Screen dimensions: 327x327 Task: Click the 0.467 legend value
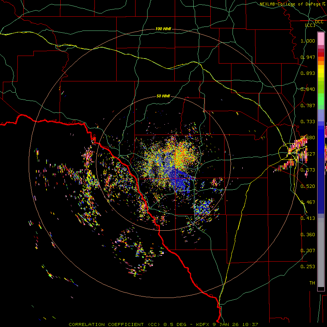tap(308, 202)
